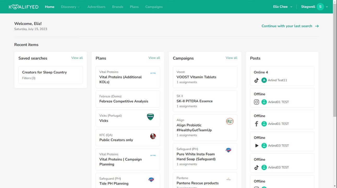Click Saturday, July 15, 2023 date

pyautogui.click(x=31, y=29)
